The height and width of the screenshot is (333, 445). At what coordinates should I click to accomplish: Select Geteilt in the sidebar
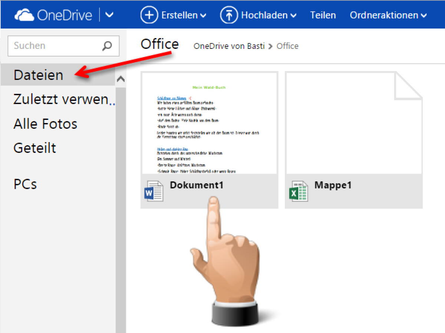34,148
